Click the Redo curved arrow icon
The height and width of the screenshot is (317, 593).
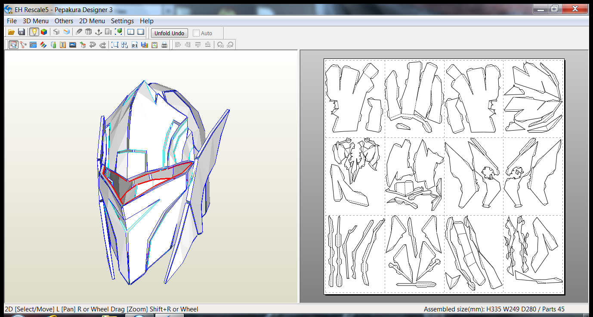coord(102,45)
